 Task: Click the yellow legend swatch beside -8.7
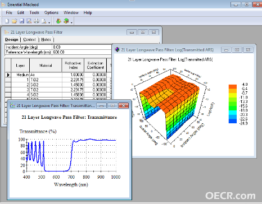[233, 95]
